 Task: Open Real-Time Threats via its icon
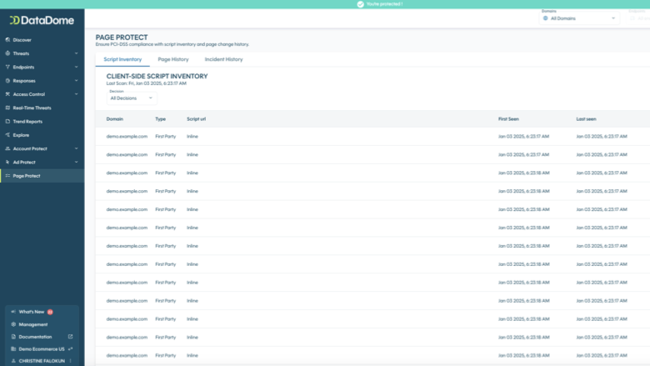(x=7, y=108)
